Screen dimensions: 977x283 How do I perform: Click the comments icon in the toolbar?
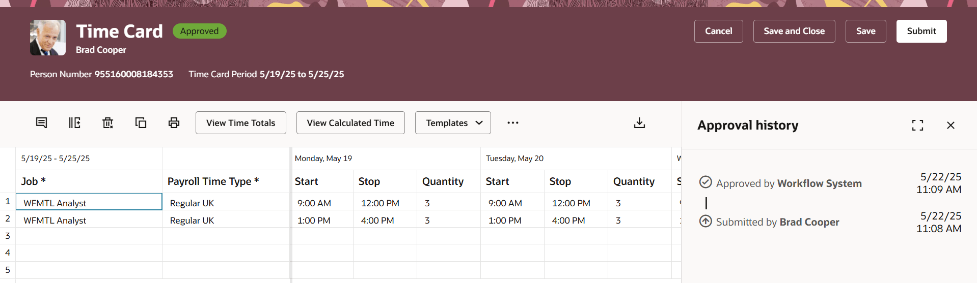41,122
